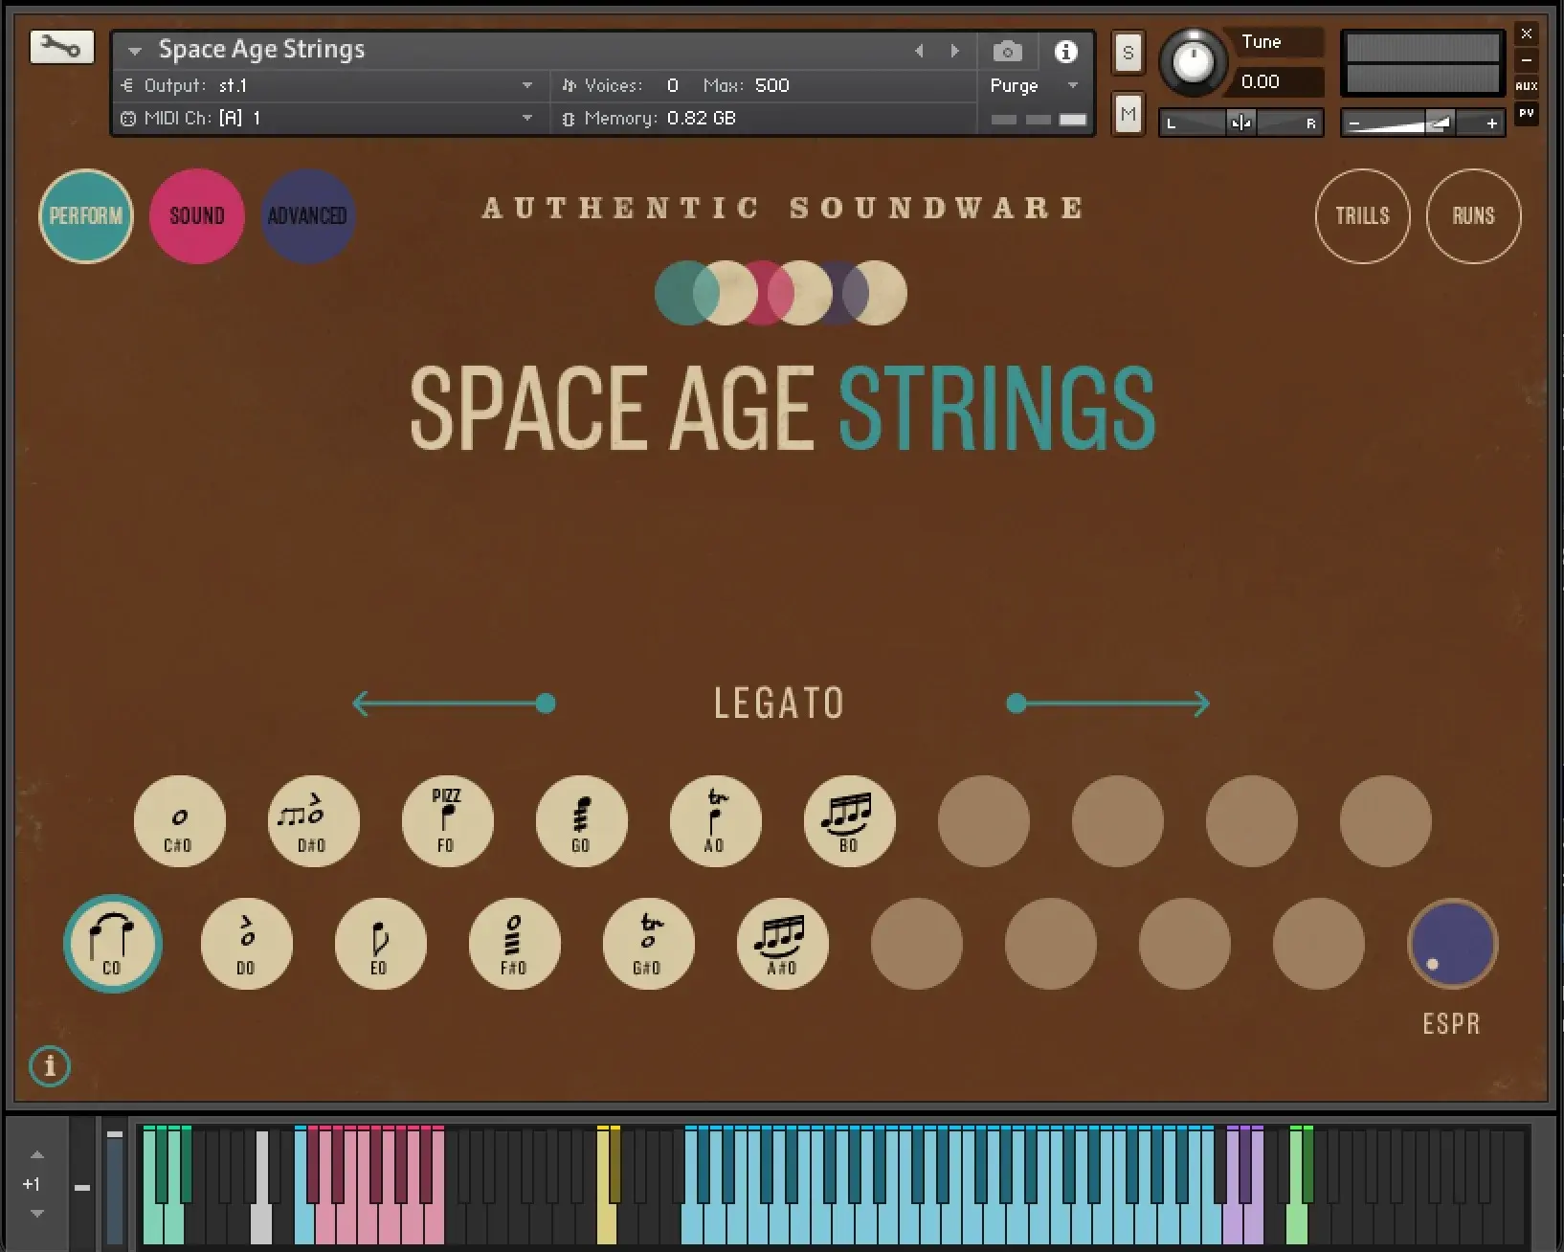Toggle the PV button
The image size is (1564, 1252).
point(1527,113)
